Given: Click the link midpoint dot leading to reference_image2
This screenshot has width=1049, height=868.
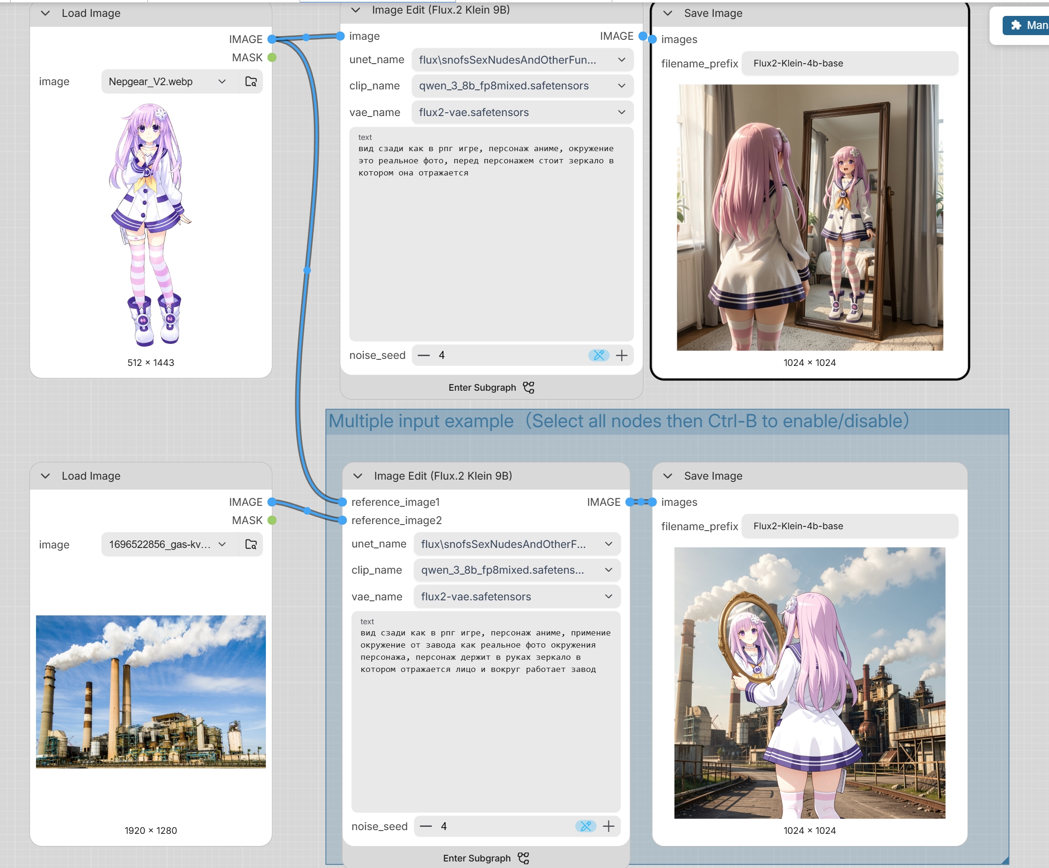Looking at the screenshot, I should 307,511.
